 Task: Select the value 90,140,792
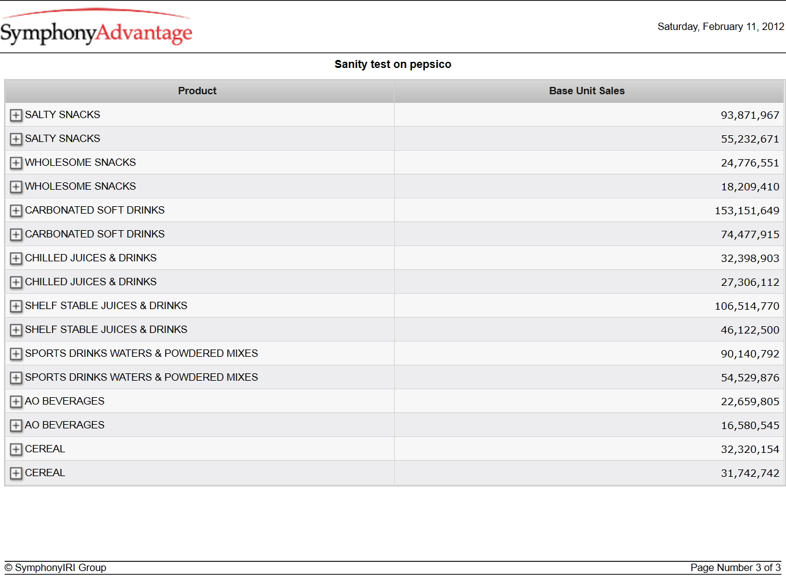[x=750, y=354]
